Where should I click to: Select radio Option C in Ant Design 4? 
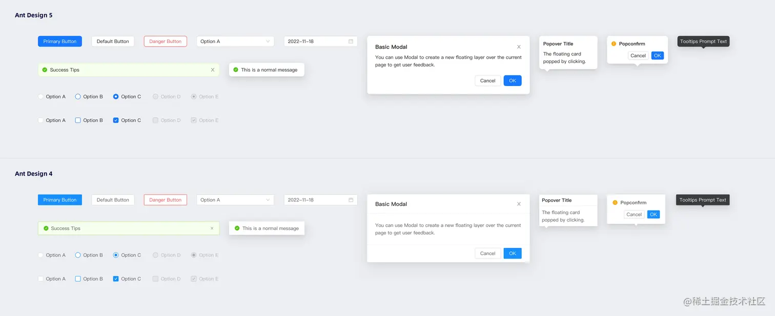(116, 255)
